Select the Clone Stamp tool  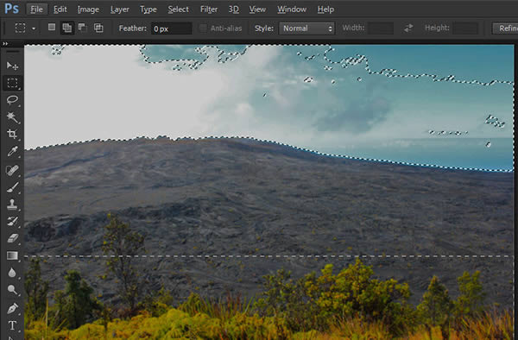[x=12, y=205]
